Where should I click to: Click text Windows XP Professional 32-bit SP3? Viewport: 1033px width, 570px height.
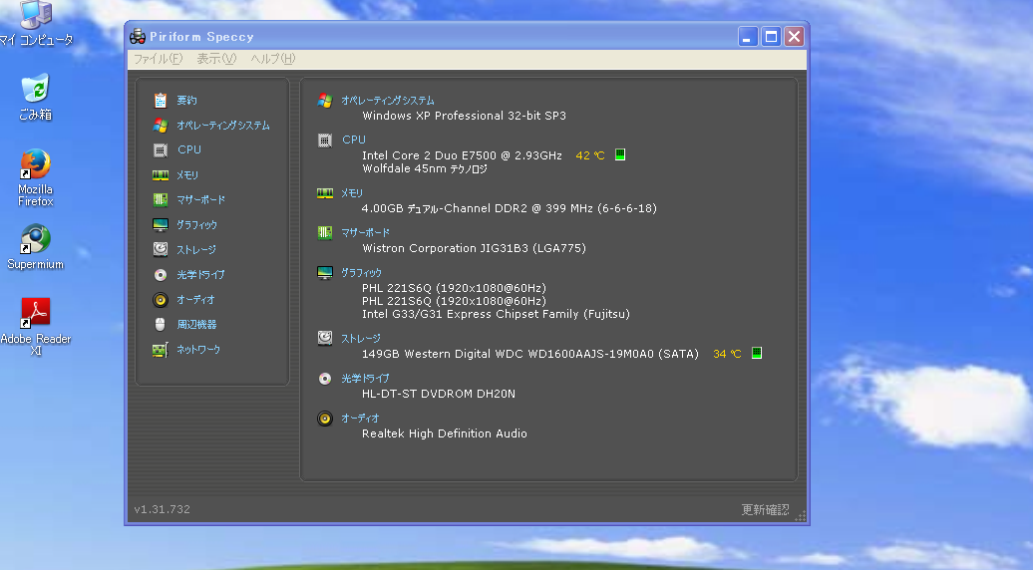[465, 116]
